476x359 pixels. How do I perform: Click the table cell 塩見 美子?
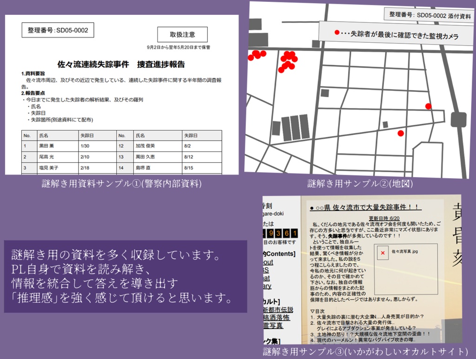[58, 167]
